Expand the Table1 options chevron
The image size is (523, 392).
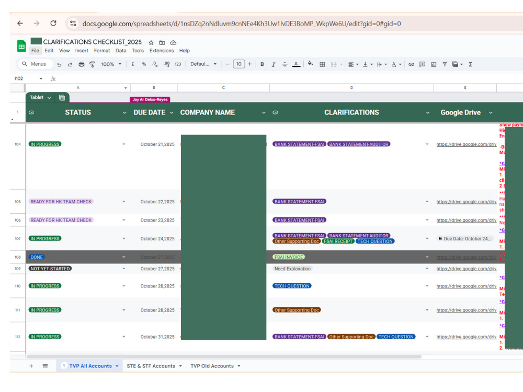coord(49,98)
